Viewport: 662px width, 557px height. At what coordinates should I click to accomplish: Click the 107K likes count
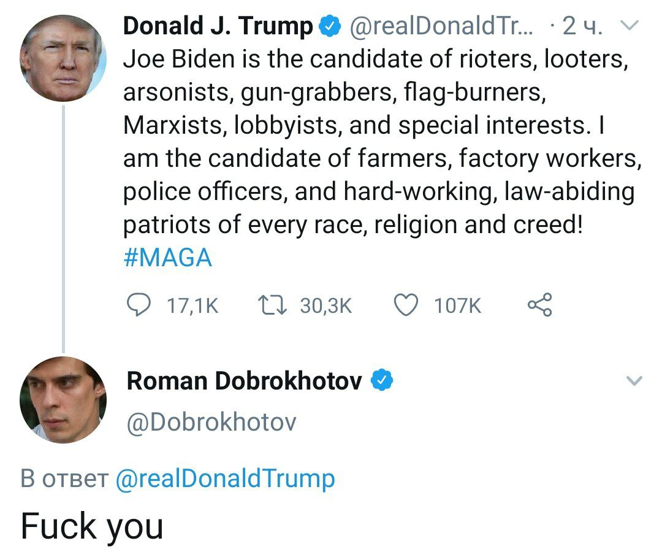[x=457, y=305]
